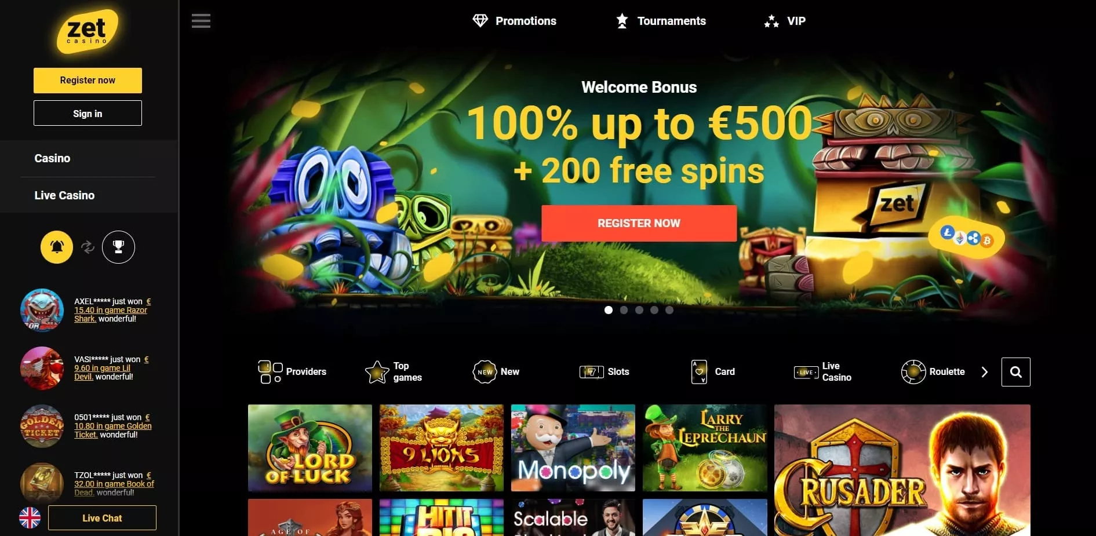Image resolution: width=1096 pixels, height=536 pixels.
Task: Open the hamburger menu icon
Action: pos(201,21)
